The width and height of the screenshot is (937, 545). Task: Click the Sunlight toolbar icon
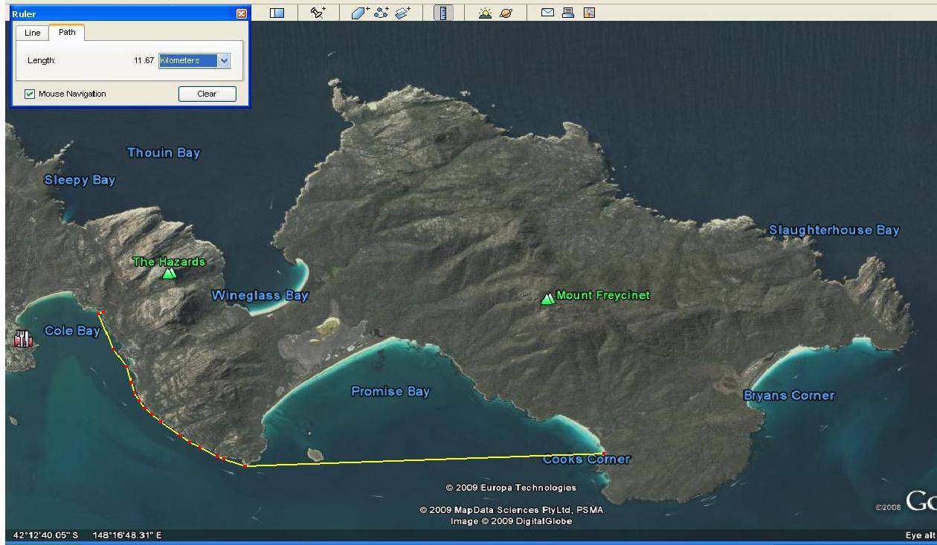point(486,13)
